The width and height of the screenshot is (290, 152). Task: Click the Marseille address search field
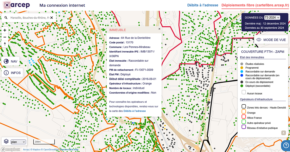tap(29, 18)
